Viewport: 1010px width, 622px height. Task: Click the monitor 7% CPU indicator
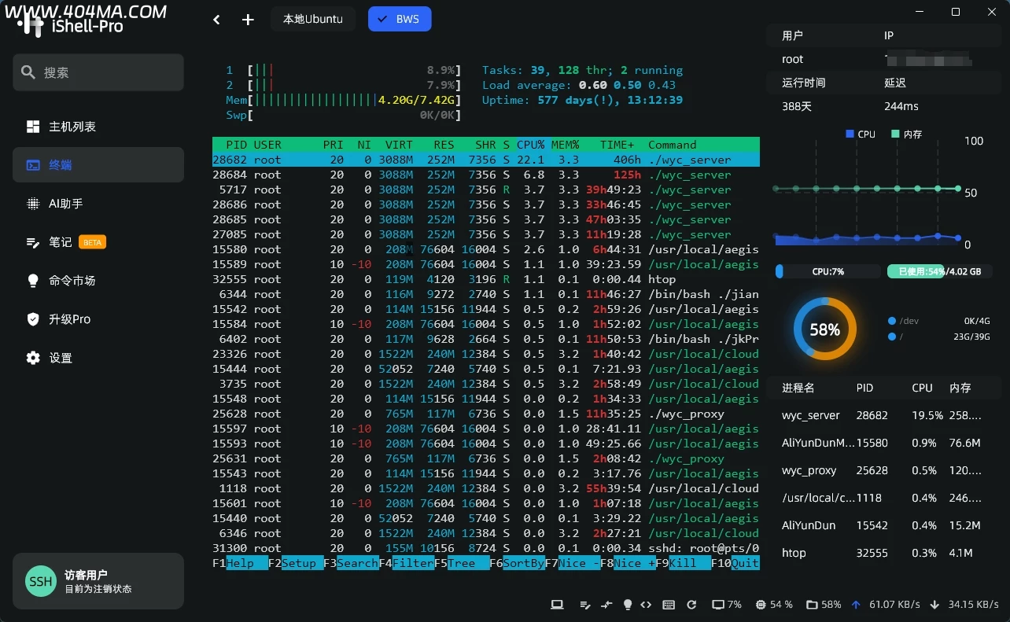pos(727,605)
